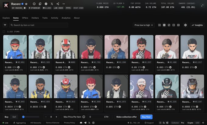207x125 pixels.
Task: Open the Racerz X profile in the header
Action: (52, 4)
